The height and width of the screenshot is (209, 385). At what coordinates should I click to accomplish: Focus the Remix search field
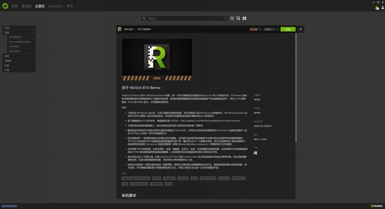pos(185,19)
